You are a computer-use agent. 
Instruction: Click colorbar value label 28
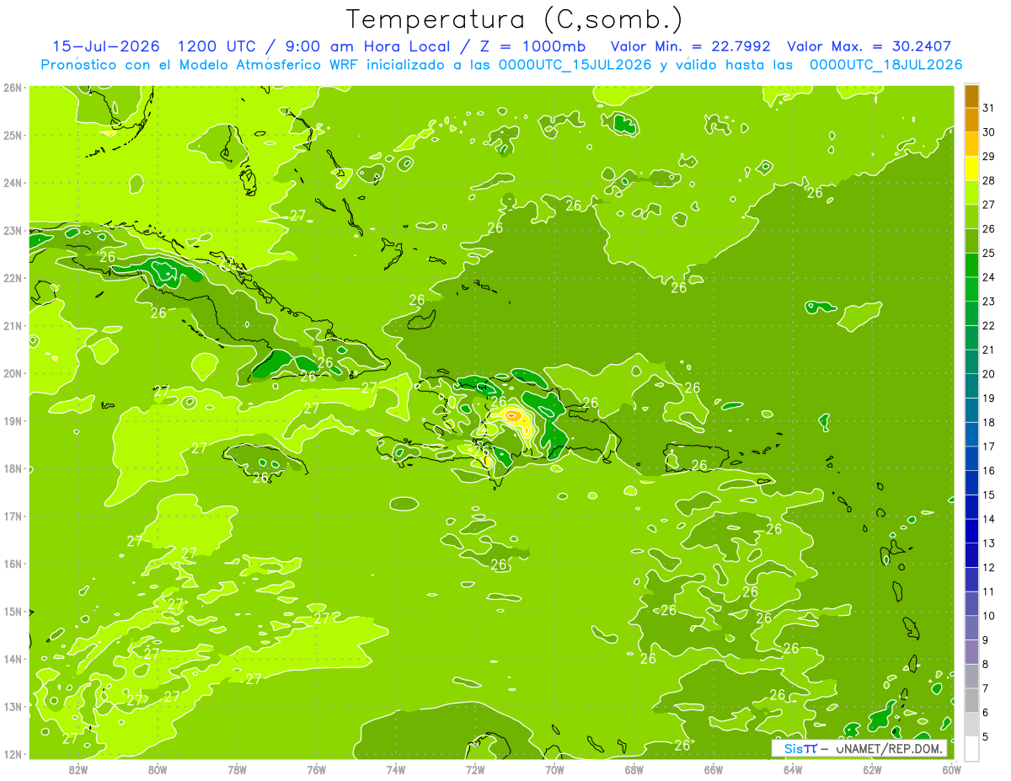[989, 180]
